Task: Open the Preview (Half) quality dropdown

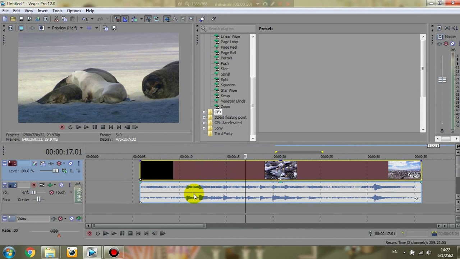Action: click(x=81, y=28)
